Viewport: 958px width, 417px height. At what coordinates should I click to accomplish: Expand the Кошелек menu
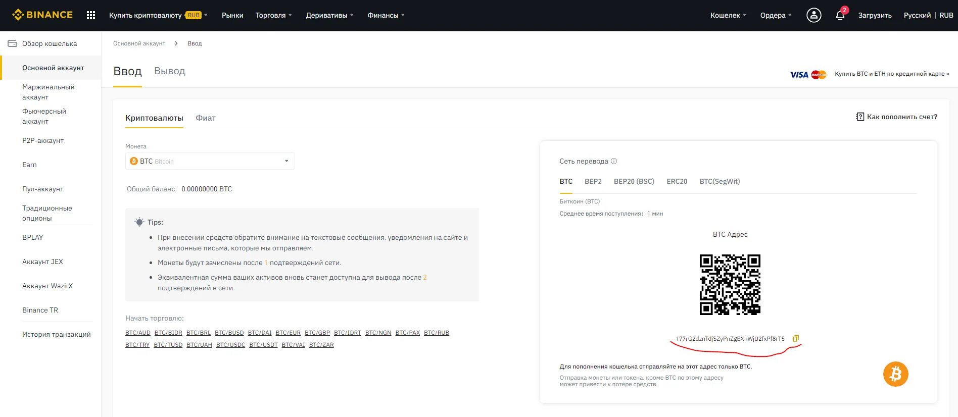[728, 15]
